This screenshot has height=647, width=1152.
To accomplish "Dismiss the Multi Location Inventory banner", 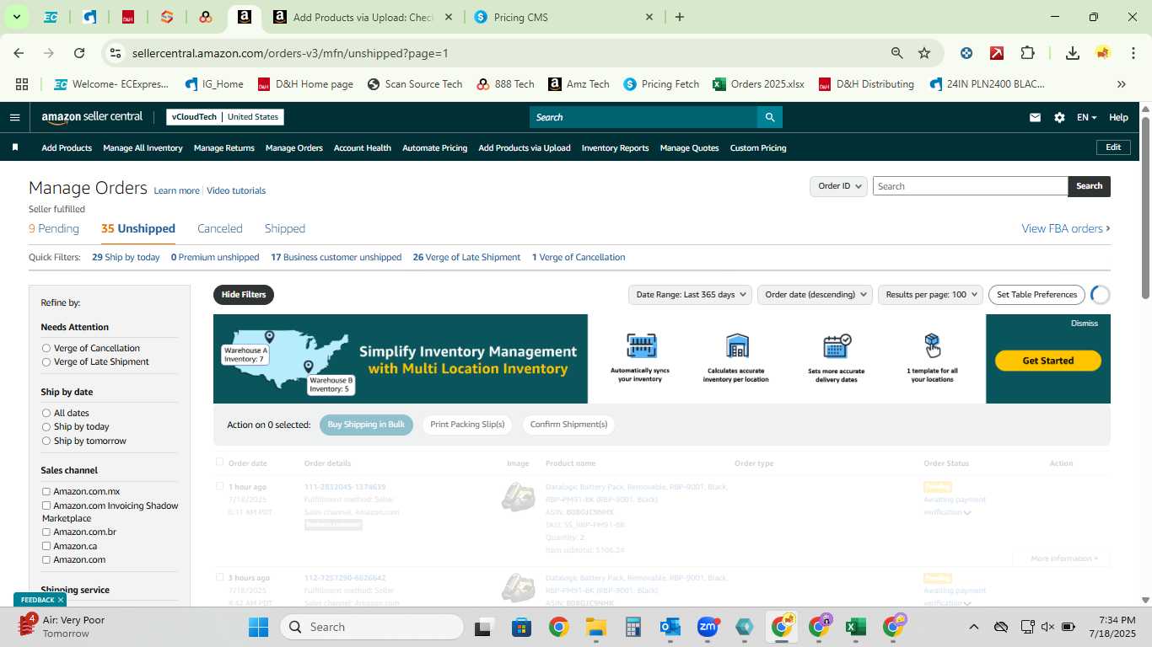I will [1085, 323].
